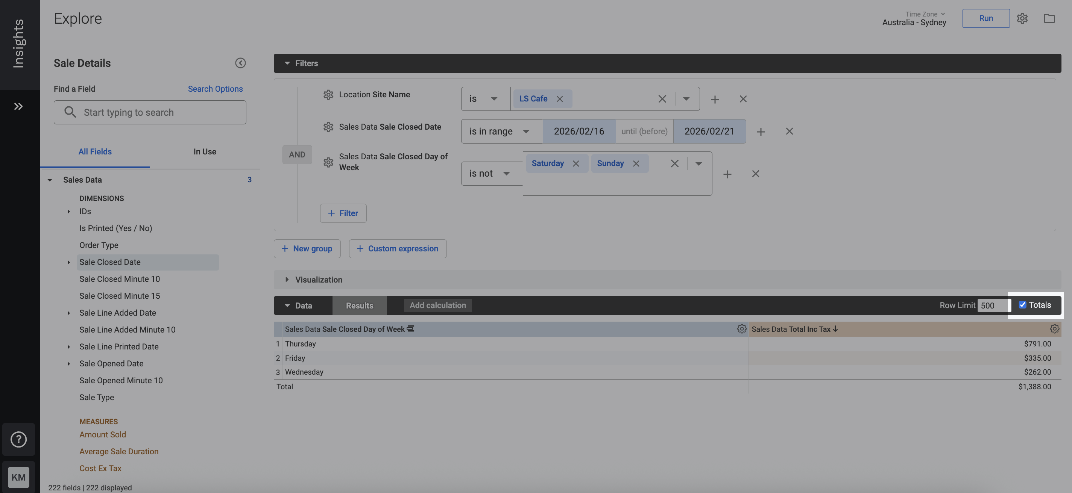The width and height of the screenshot is (1072, 493).
Task: Collapse the Data section
Action: [287, 305]
